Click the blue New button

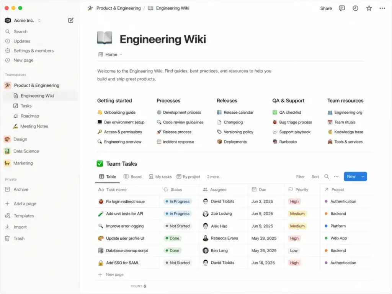coord(351,176)
